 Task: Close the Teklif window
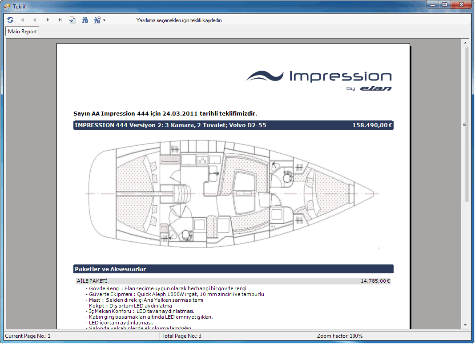[461, 4]
